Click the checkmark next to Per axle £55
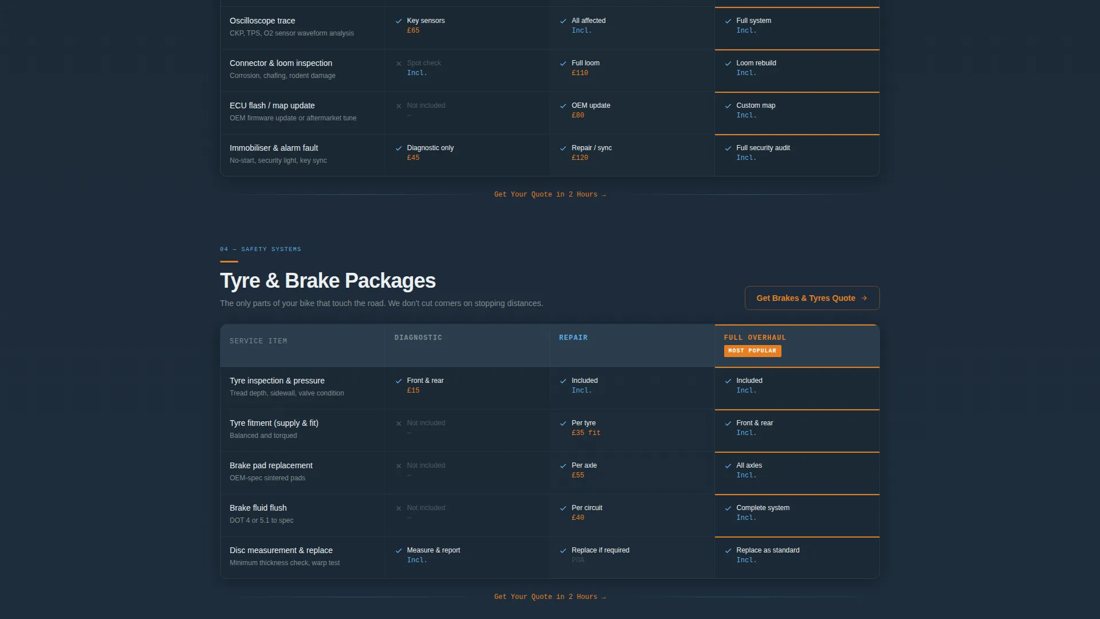This screenshot has height=619, width=1100. pyautogui.click(x=563, y=466)
